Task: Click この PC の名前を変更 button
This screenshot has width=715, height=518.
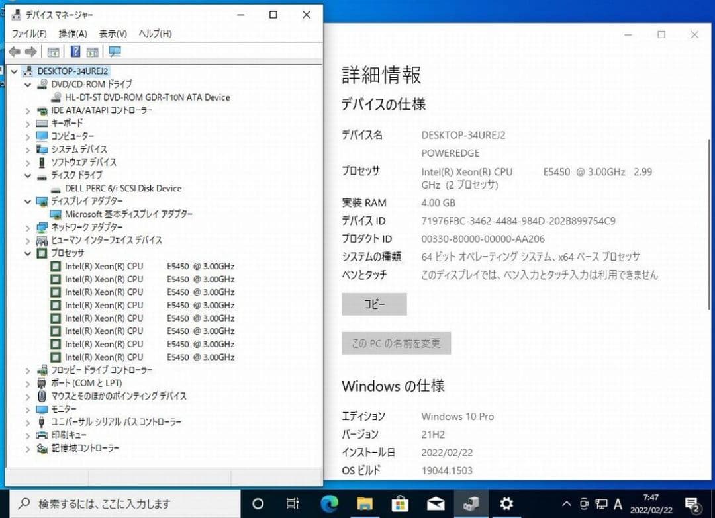Action: pyautogui.click(x=395, y=343)
